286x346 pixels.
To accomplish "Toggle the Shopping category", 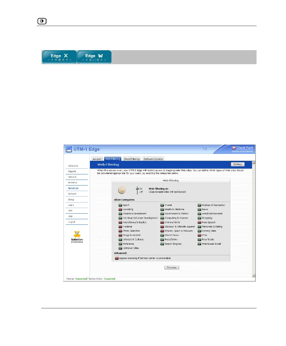I will tap(199, 218).
